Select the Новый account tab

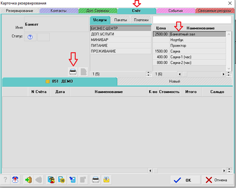point(174,81)
